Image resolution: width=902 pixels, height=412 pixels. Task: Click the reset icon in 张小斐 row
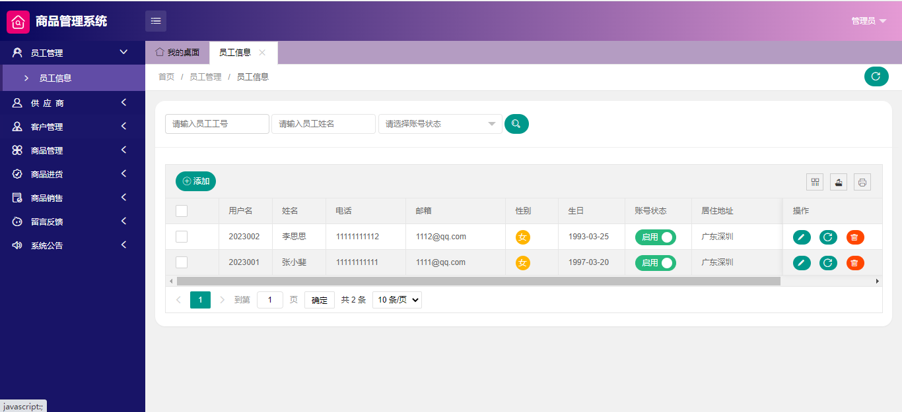(x=828, y=263)
